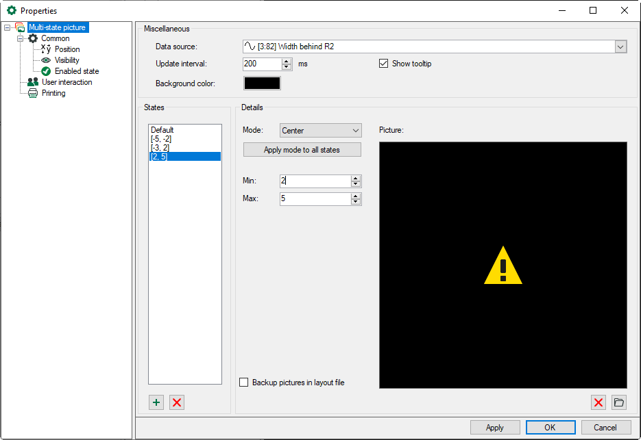The image size is (641, 440).
Task: Confirm with the OK button
Action: pos(551,428)
